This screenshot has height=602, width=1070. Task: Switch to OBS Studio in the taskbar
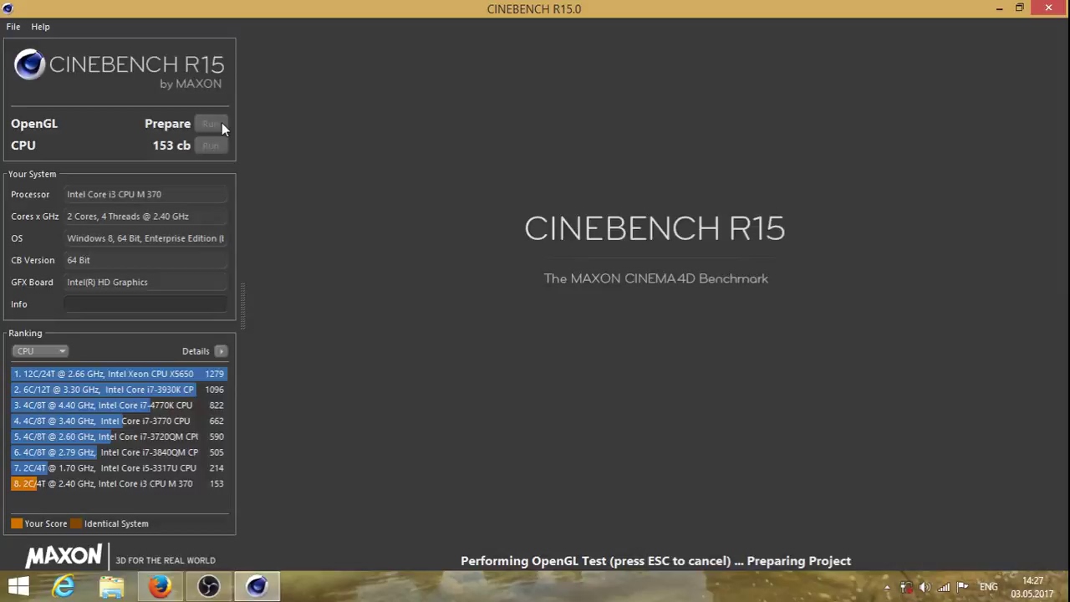208,586
